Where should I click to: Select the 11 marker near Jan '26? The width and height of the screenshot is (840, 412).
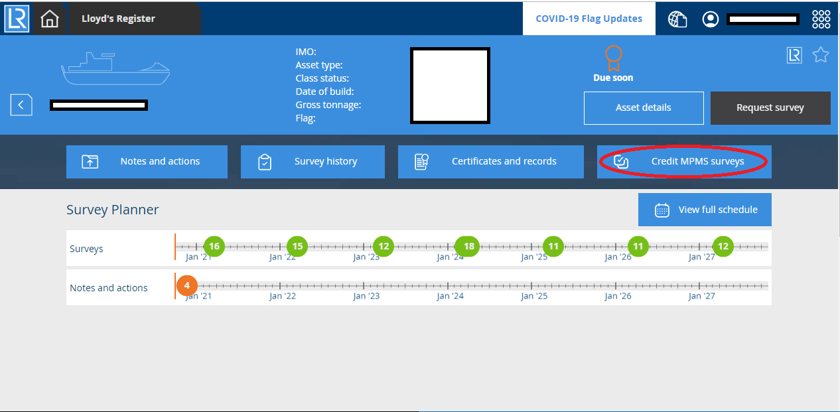click(x=638, y=246)
